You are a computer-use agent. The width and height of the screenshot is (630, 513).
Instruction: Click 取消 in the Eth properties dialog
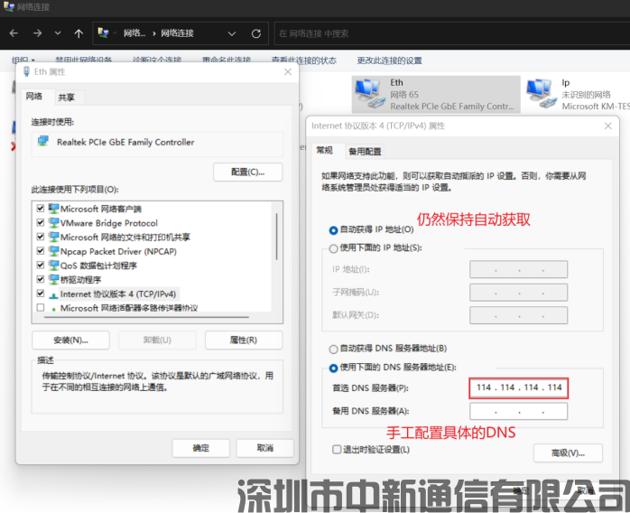point(265,448)
